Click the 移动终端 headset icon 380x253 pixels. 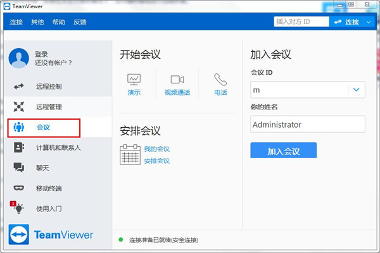point(18,188)
